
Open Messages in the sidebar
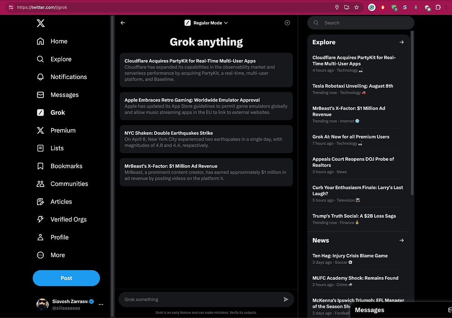tap(58, 95)
